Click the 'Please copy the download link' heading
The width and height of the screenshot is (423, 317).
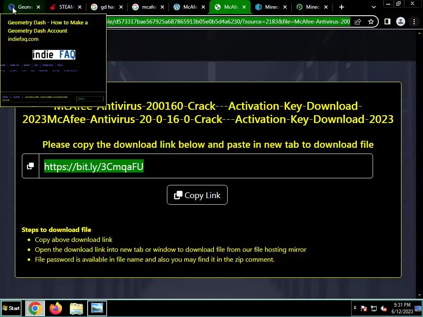pos(208,144)
